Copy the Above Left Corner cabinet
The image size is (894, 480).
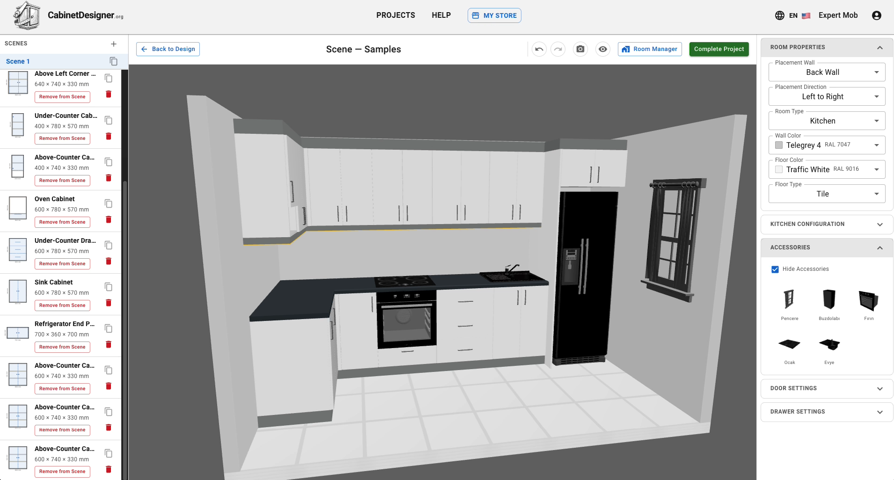(109, 78)
